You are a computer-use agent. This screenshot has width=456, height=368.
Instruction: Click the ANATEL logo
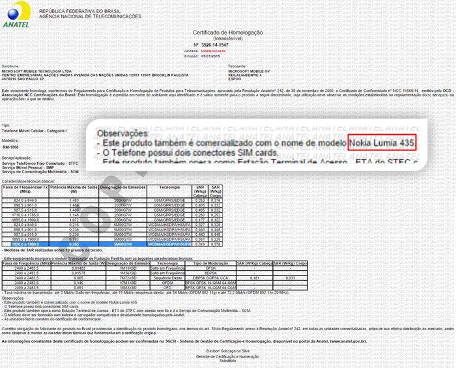(x=17, y=14)
